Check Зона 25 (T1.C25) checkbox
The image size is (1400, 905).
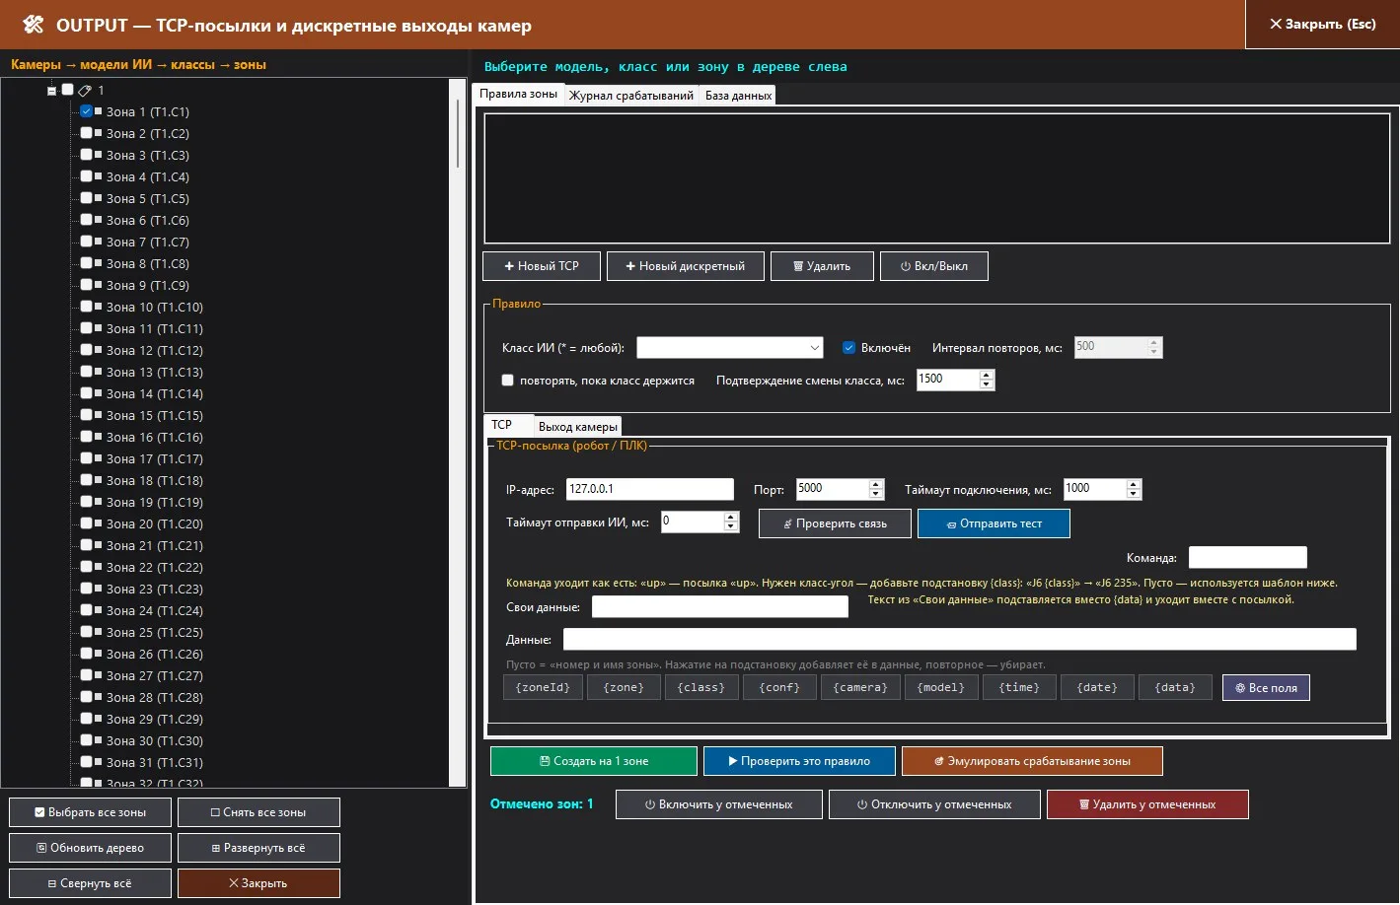(86, 632)
